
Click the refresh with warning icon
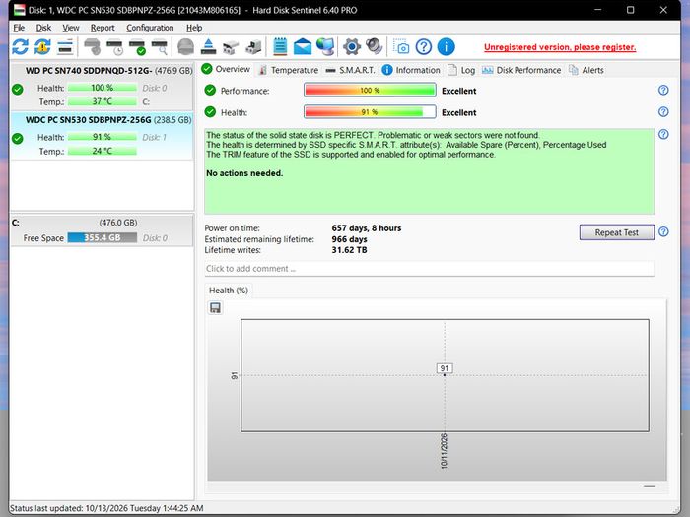point(42,46)
